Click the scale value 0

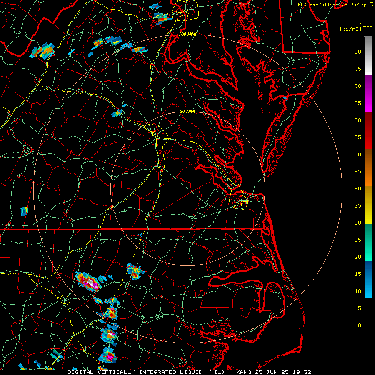360,325
